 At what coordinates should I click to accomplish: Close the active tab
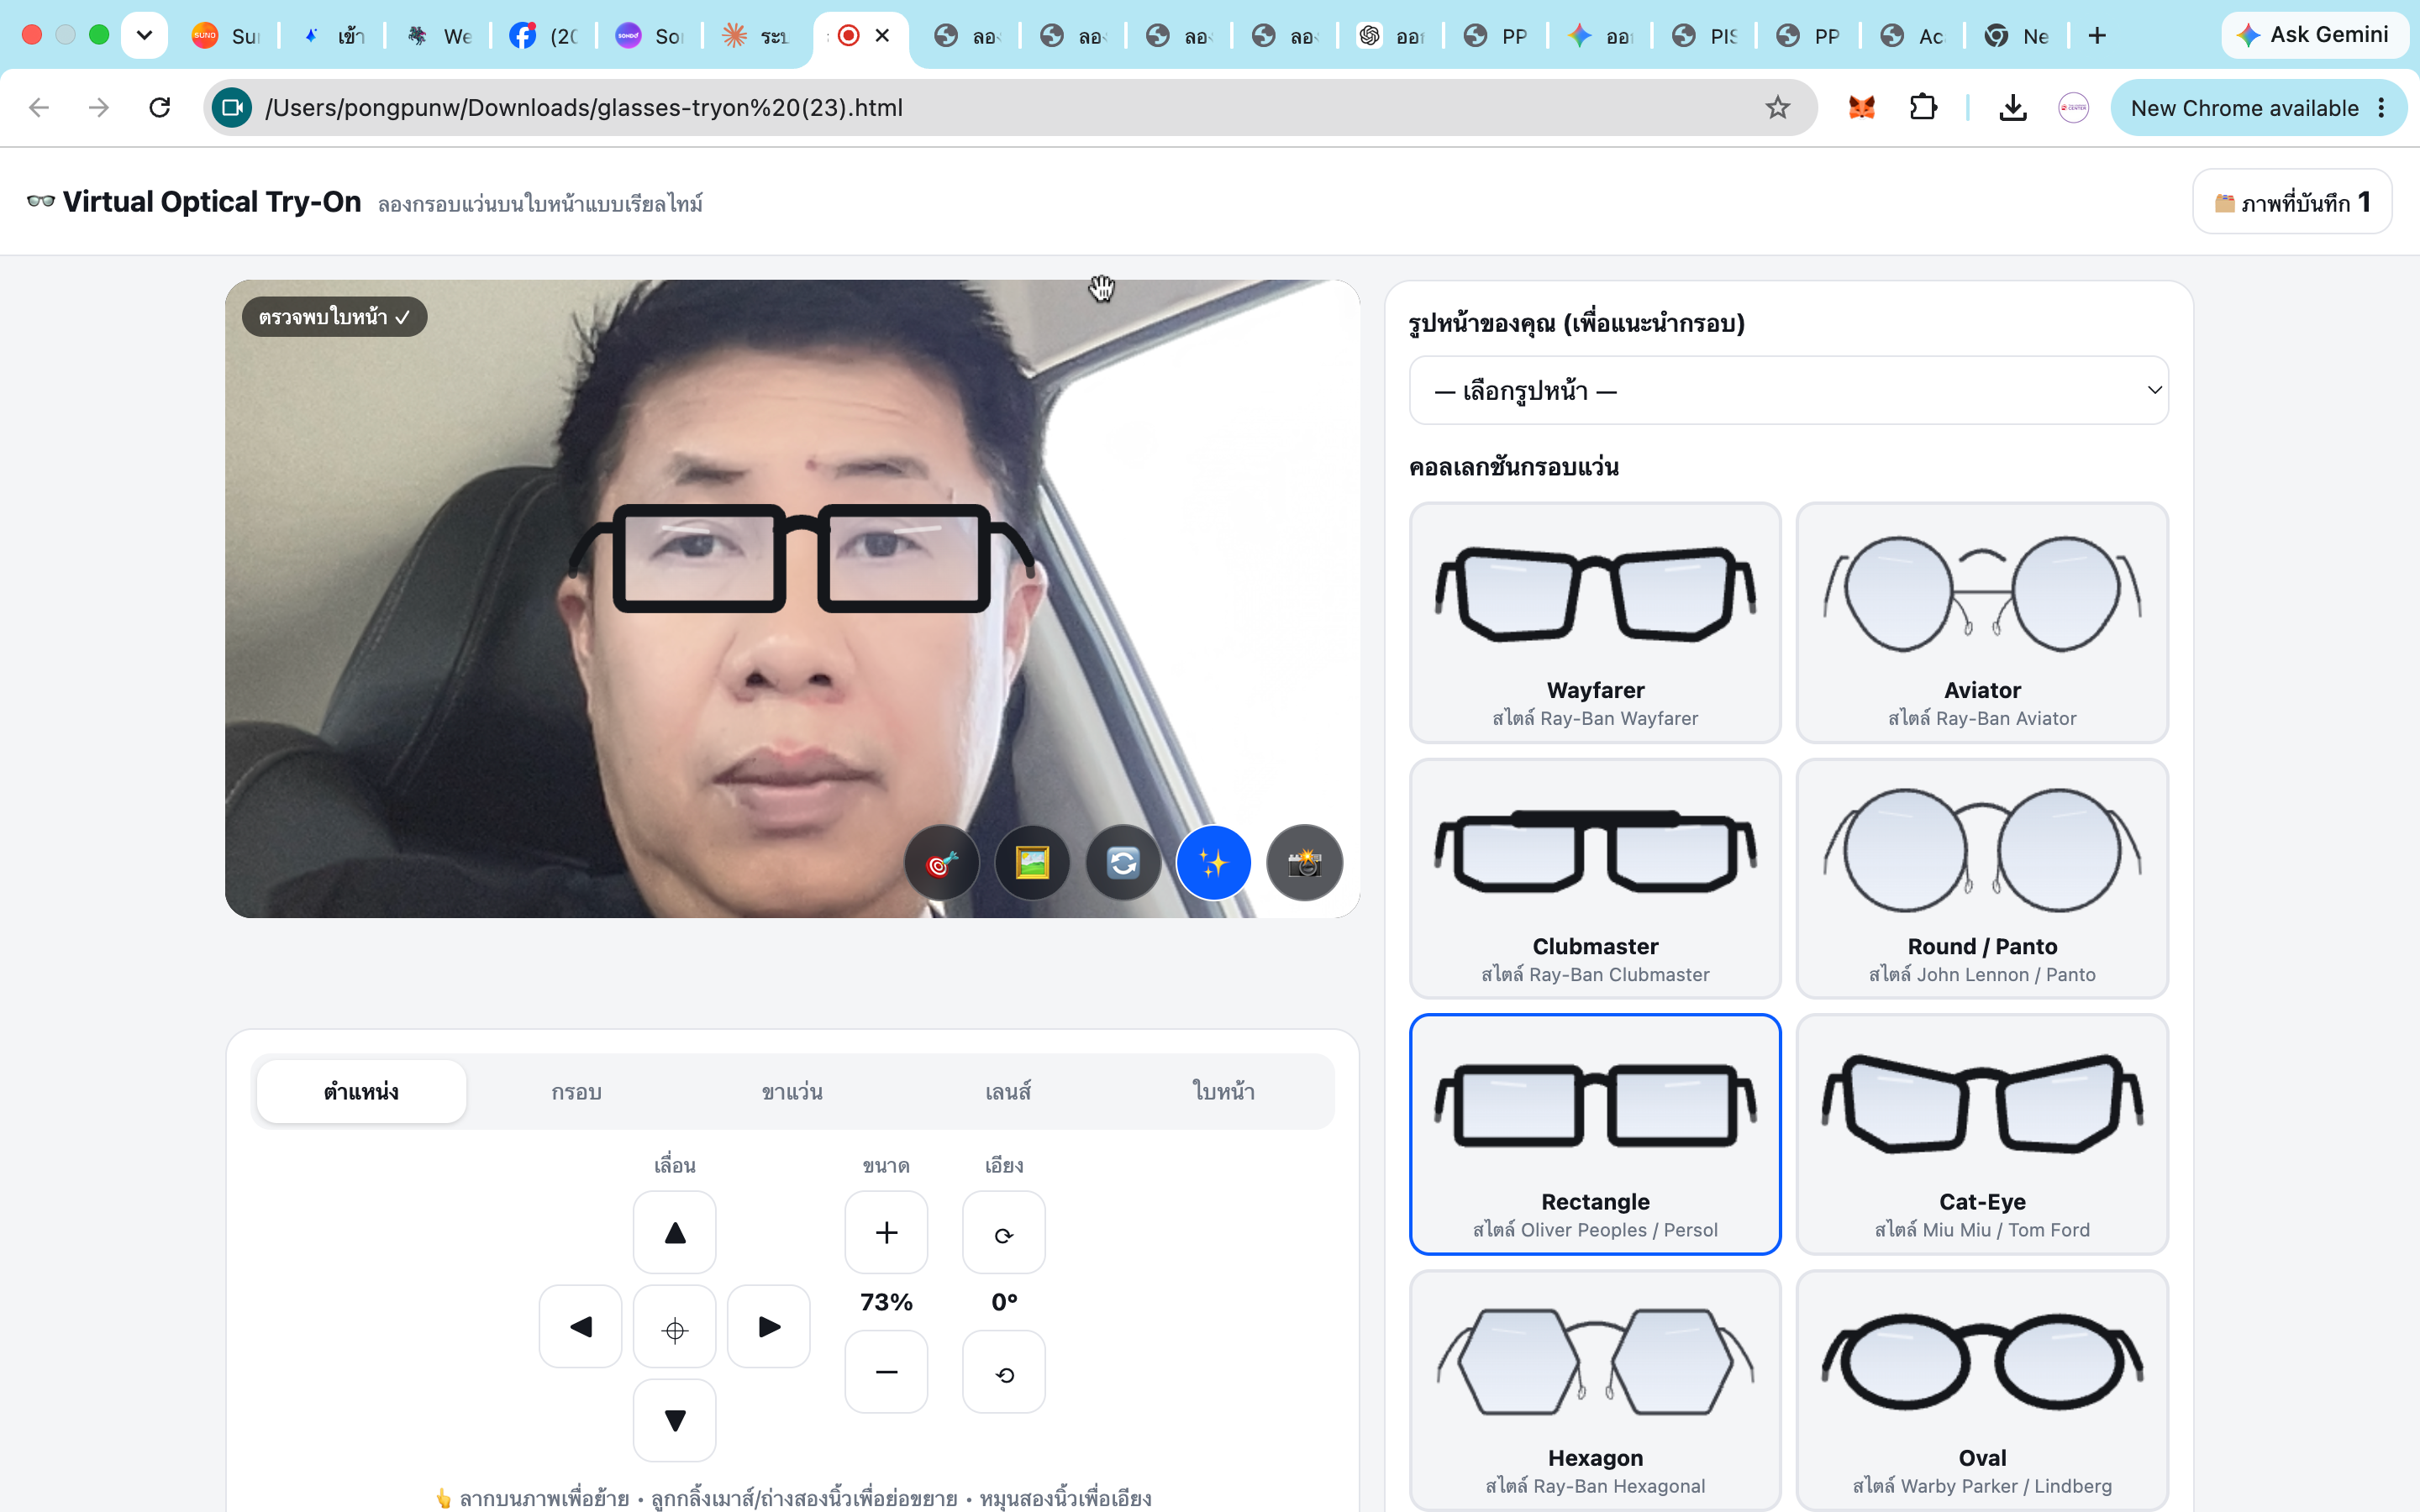click(882, 36)
